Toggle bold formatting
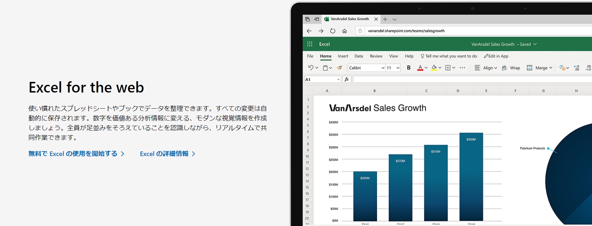 409,68
